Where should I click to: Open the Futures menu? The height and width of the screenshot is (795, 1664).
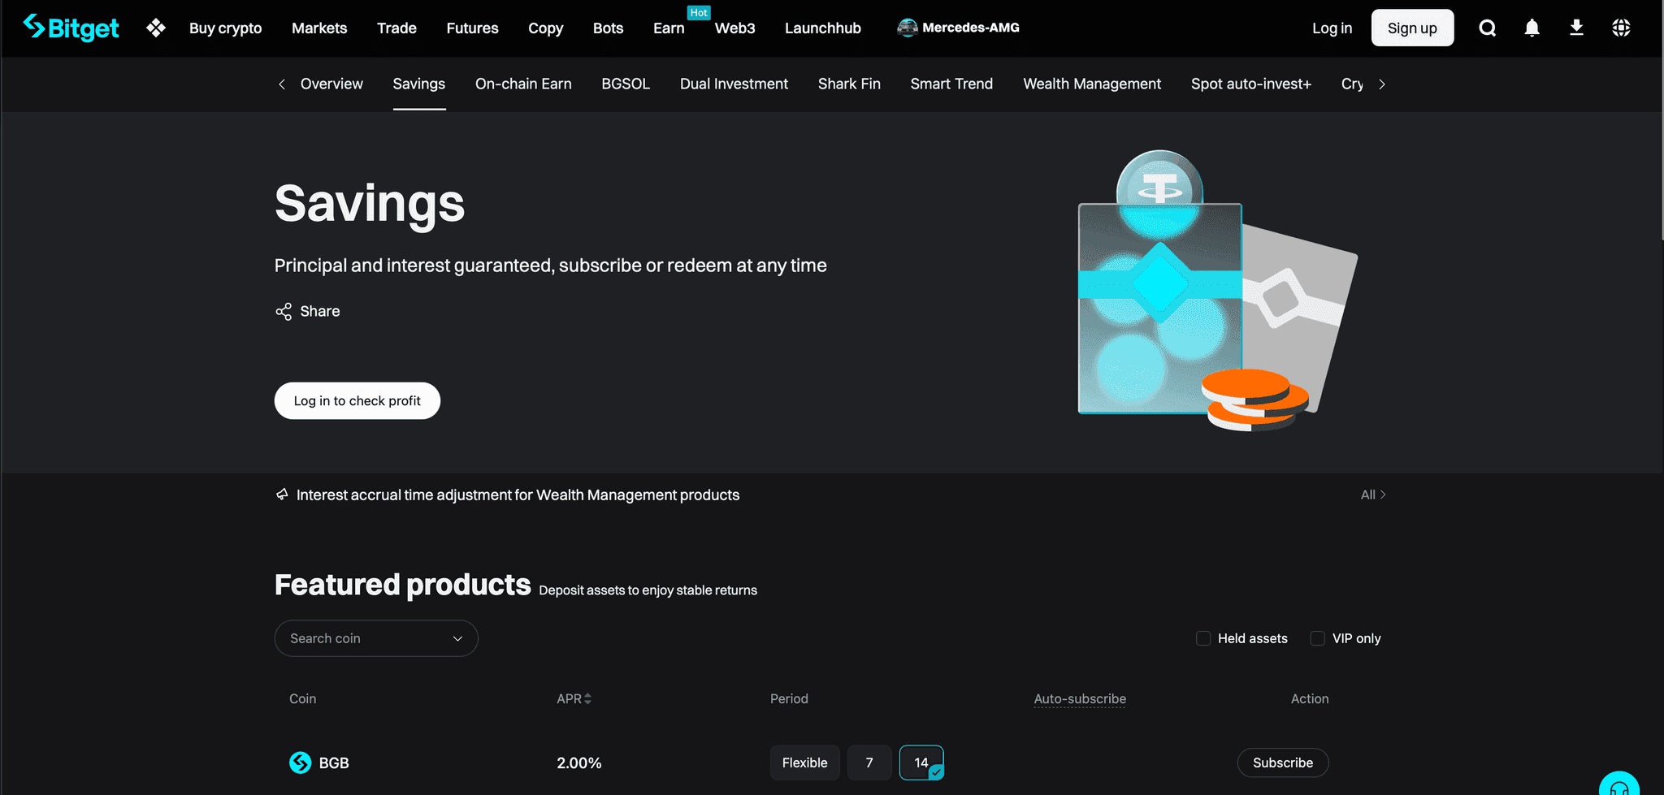coord(472,28)
